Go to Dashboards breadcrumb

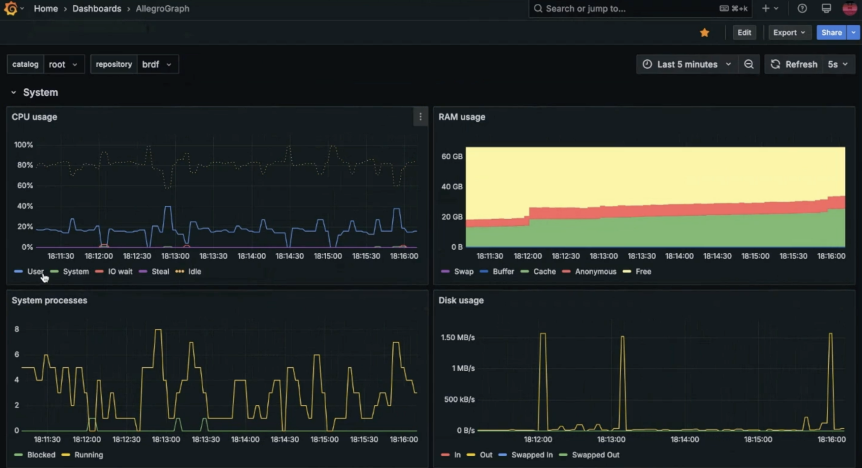pos(97,8)
